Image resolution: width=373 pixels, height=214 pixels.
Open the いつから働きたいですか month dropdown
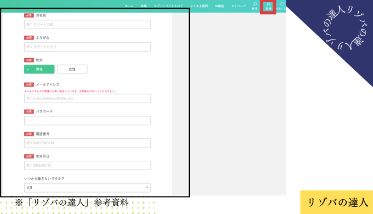87,188
